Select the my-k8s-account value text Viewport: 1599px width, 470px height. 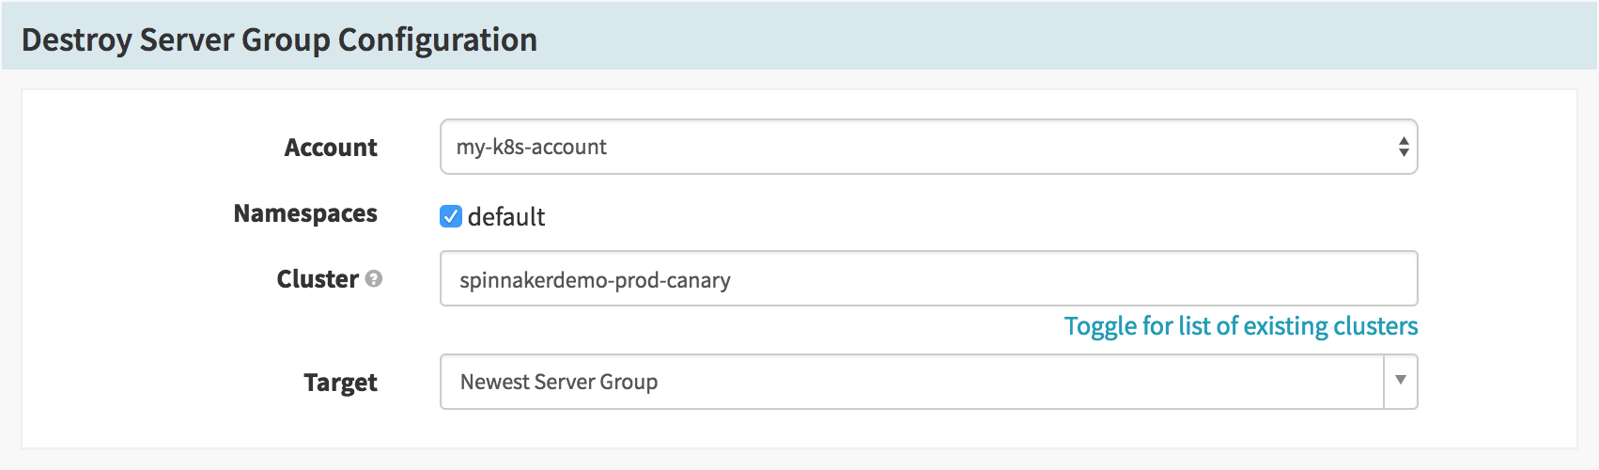(x=532, y=147)
